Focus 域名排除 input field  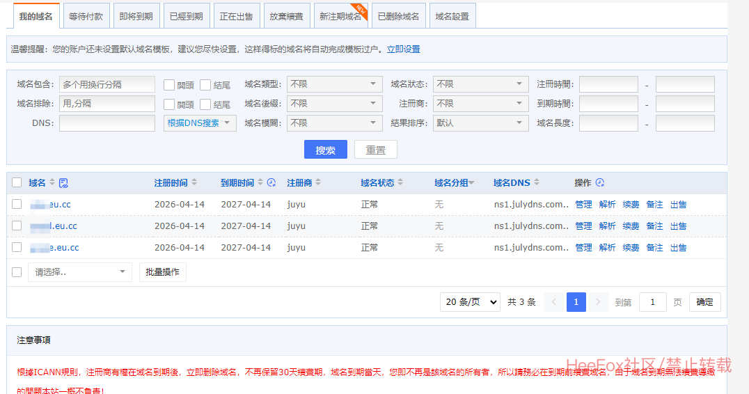pos(107,104)
